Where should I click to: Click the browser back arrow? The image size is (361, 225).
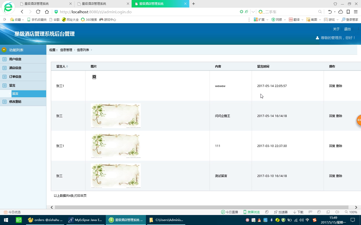[x=22, y=12]
